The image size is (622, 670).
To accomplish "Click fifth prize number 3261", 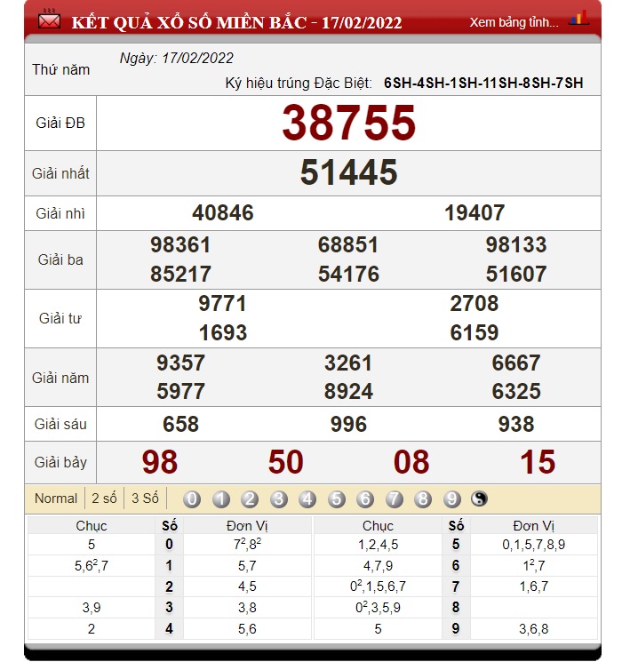I will [x=348, y=363].
